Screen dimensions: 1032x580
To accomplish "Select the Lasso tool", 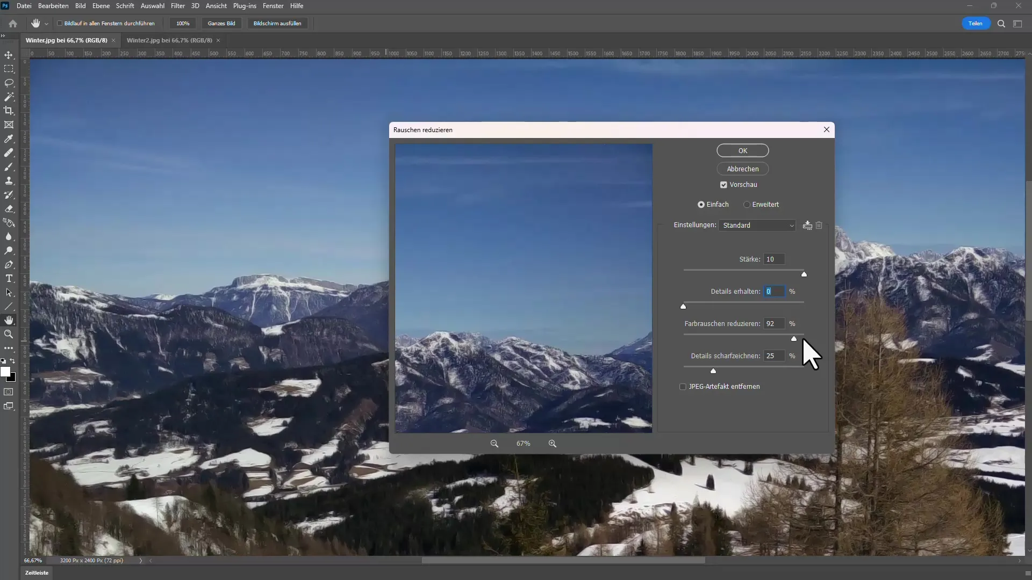I will [9, 83].
